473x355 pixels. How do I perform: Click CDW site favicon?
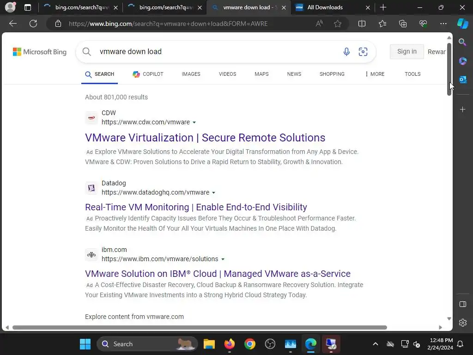pos(91,118)
